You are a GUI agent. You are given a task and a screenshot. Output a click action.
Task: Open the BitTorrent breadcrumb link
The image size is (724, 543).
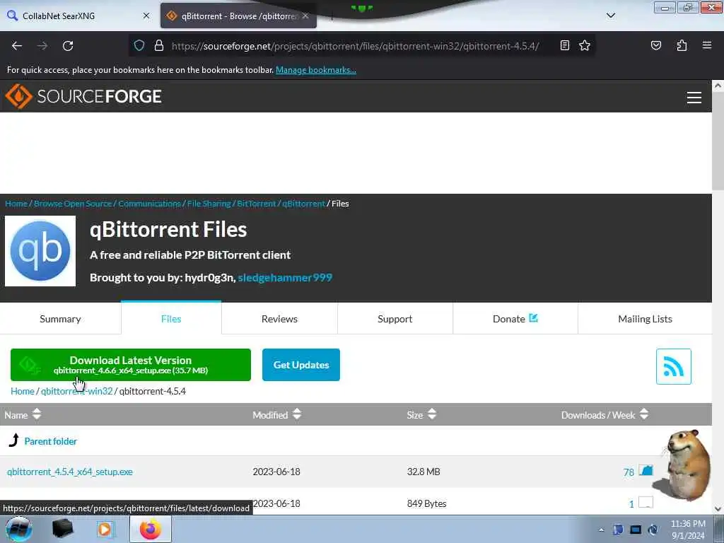pos(256,203)
